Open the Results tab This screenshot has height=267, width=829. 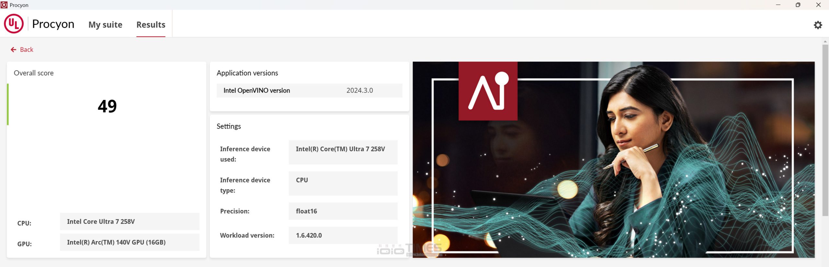(151, 25)
